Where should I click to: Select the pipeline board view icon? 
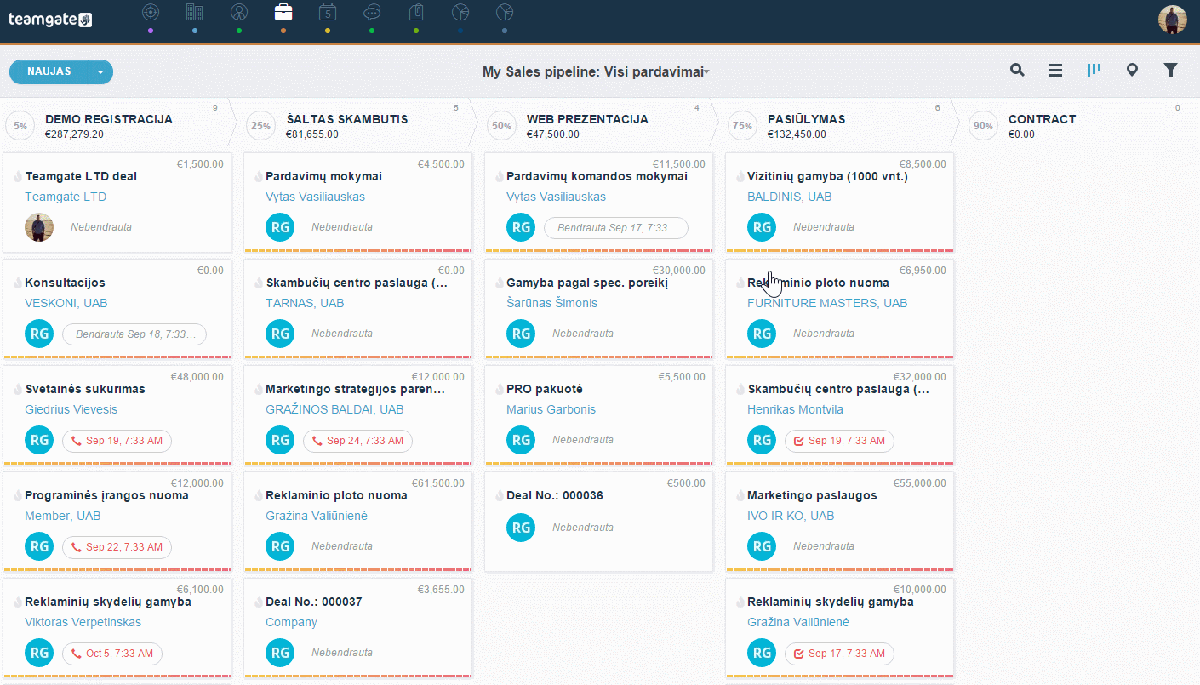(x=1094, y=70)
